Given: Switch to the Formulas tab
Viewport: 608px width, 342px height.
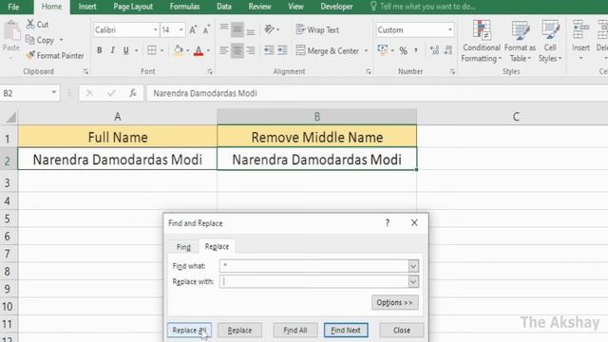Looking at the screenshot, I should click(184, 7).
